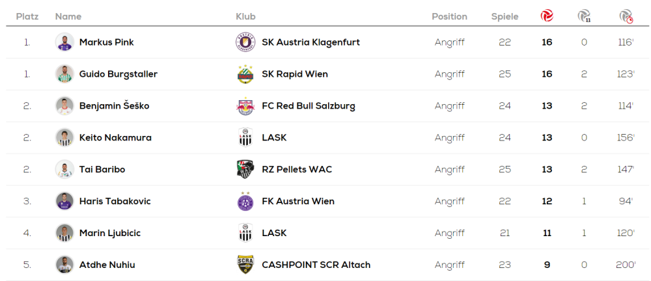Follow the CASHPOINT SCR Altach club name link
The height and width of the screenshot is (281, 651).
tap(316, 265)
